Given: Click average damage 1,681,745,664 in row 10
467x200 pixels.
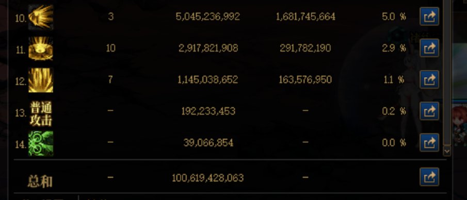Looking at the screenshot, I should coord(305,16).
